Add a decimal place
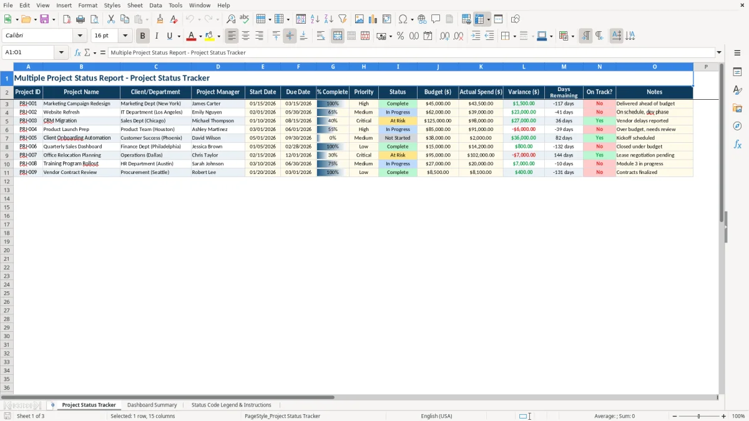The image size is (749, 421). pyautogui.click(x=445, y=36)
